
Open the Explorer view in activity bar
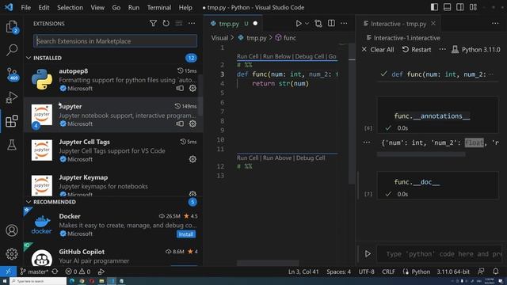click(x=12, y=26)
